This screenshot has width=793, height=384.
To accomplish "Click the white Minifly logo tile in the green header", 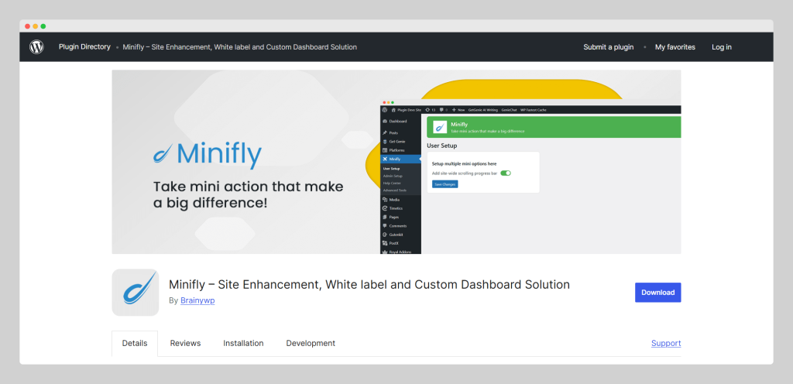I will coord(440,126).
